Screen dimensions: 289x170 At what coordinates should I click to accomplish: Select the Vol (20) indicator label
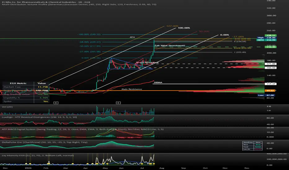(7, 107)
